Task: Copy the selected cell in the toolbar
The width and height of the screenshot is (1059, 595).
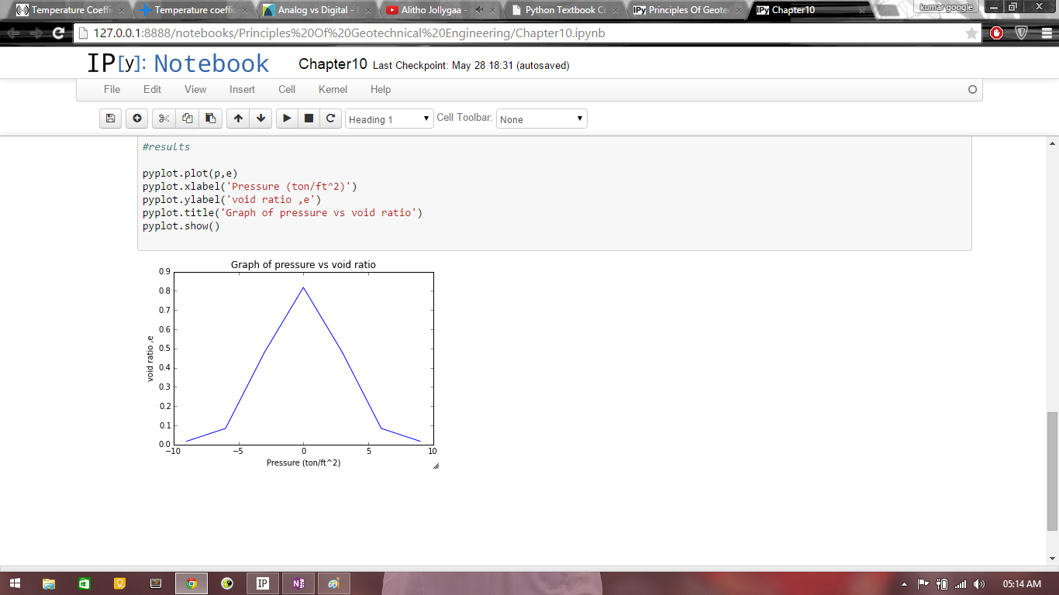Action: point(187,119)
